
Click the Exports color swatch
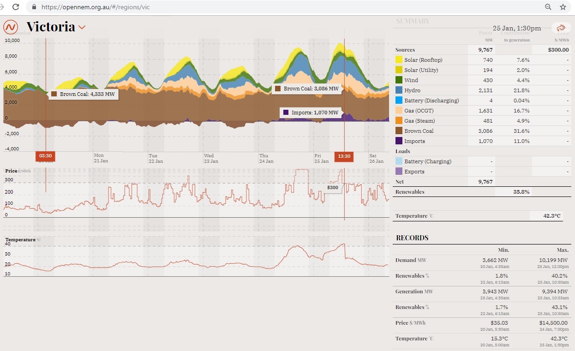click(399, 172)
